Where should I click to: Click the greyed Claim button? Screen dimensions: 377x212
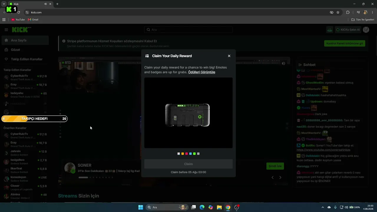188,164
